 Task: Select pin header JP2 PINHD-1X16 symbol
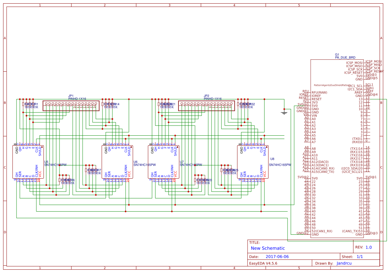[207, 105]
